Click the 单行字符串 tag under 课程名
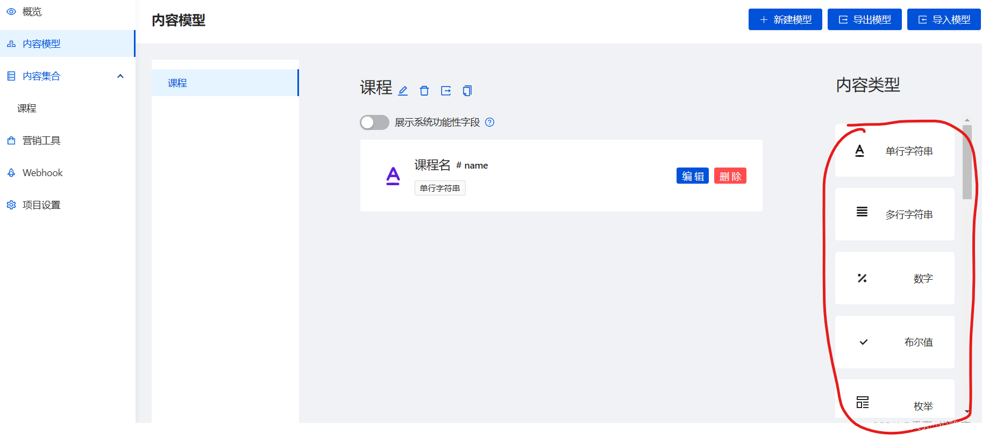The height and width of the screenshot is (436, 982). [x=440, y=188]
